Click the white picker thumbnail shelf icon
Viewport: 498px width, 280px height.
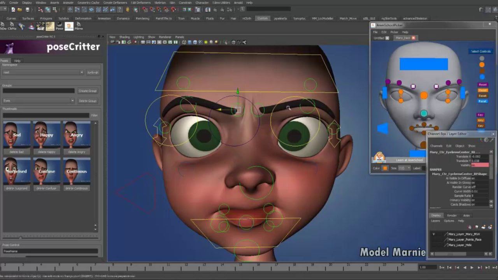(69, 26)
